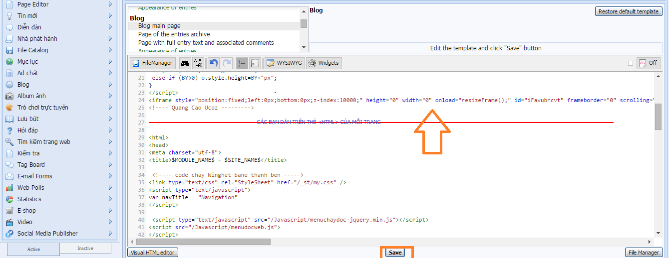Expand the Blog submenu arrow in sidebar
Viewport: 669px width, 259px height.
tap(110, 84)
